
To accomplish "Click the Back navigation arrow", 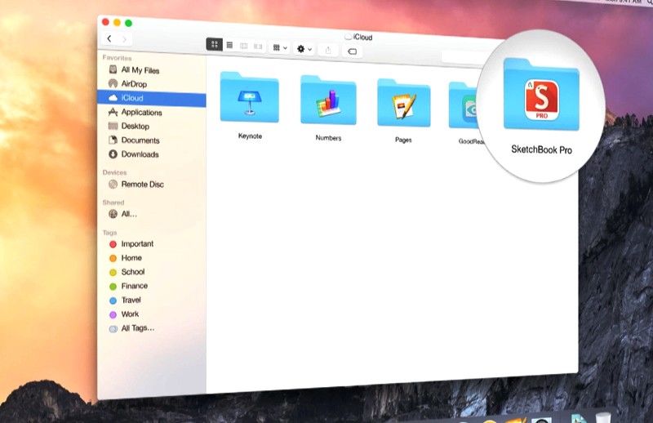I will [x=109, y=38].
